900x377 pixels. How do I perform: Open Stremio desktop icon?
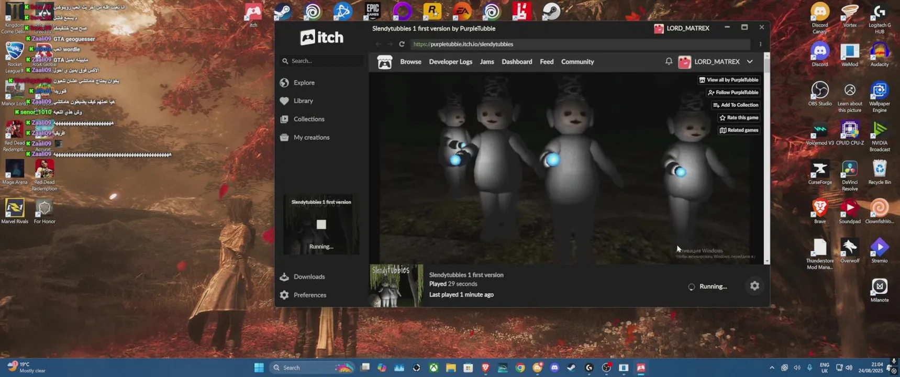(x=880, y=251)
